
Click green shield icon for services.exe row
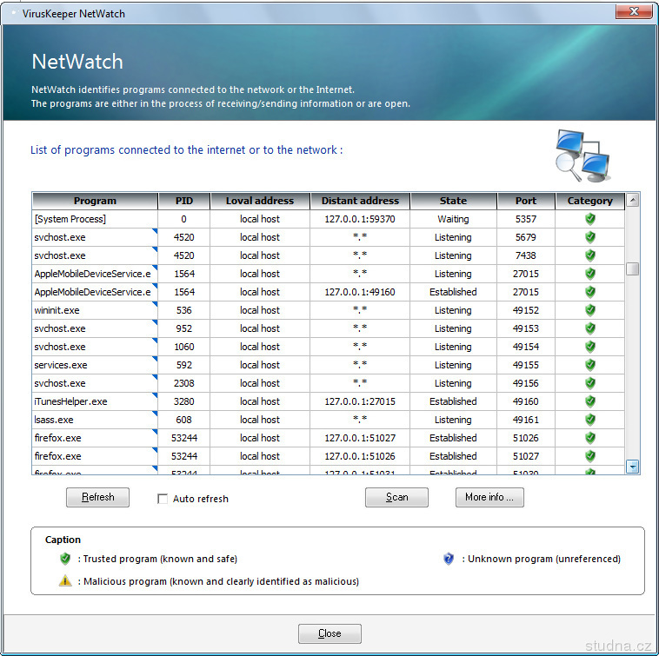click(x=589, y=365)
